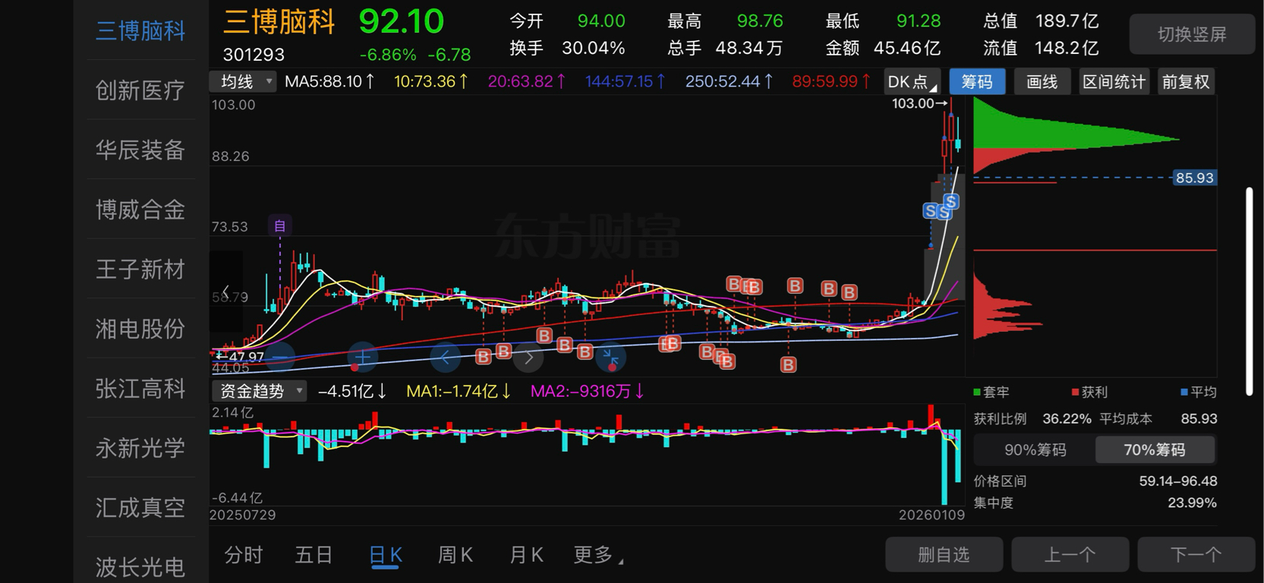This screenshot has height=583, width=1264.
Task: Select the red 获利 legend swatch
Action: (1075, 392)
